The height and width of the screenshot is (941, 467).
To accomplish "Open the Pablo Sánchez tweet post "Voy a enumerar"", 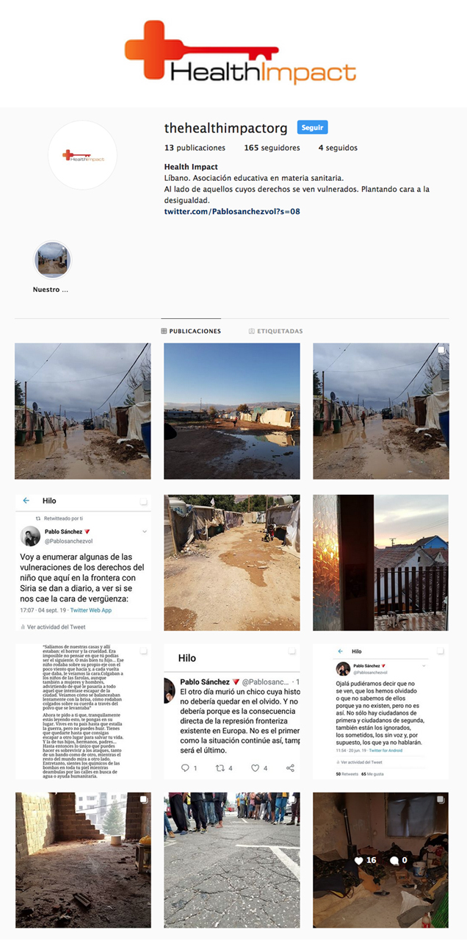I will click(x=83, y=562).
